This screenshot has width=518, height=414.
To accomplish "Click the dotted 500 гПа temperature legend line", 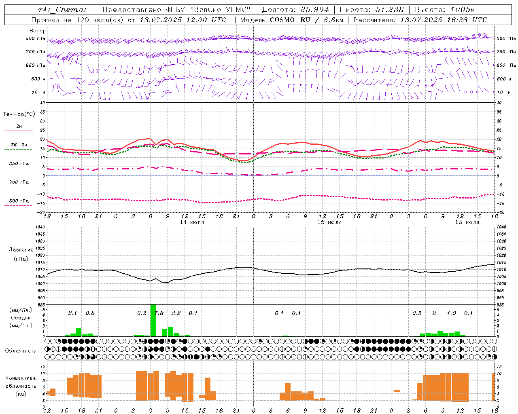I will [18, 205].
